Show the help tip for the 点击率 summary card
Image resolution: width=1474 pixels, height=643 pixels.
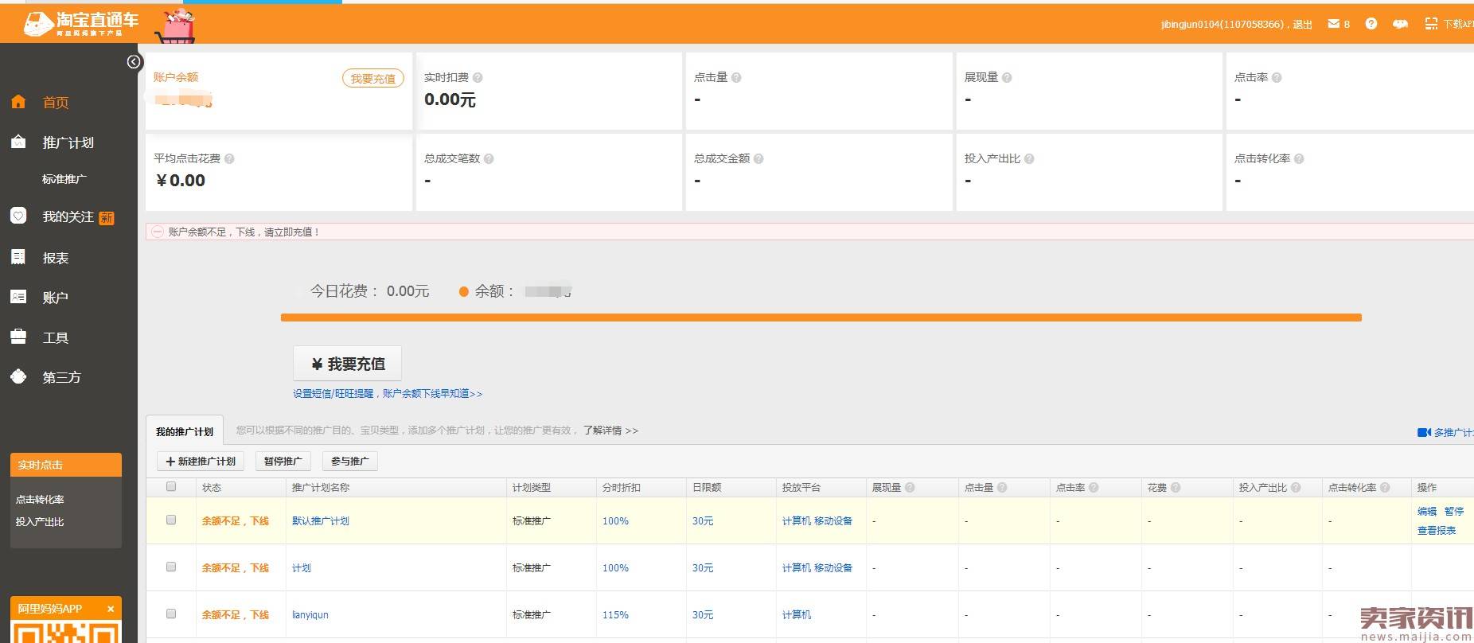click(x=1277, y=77)
